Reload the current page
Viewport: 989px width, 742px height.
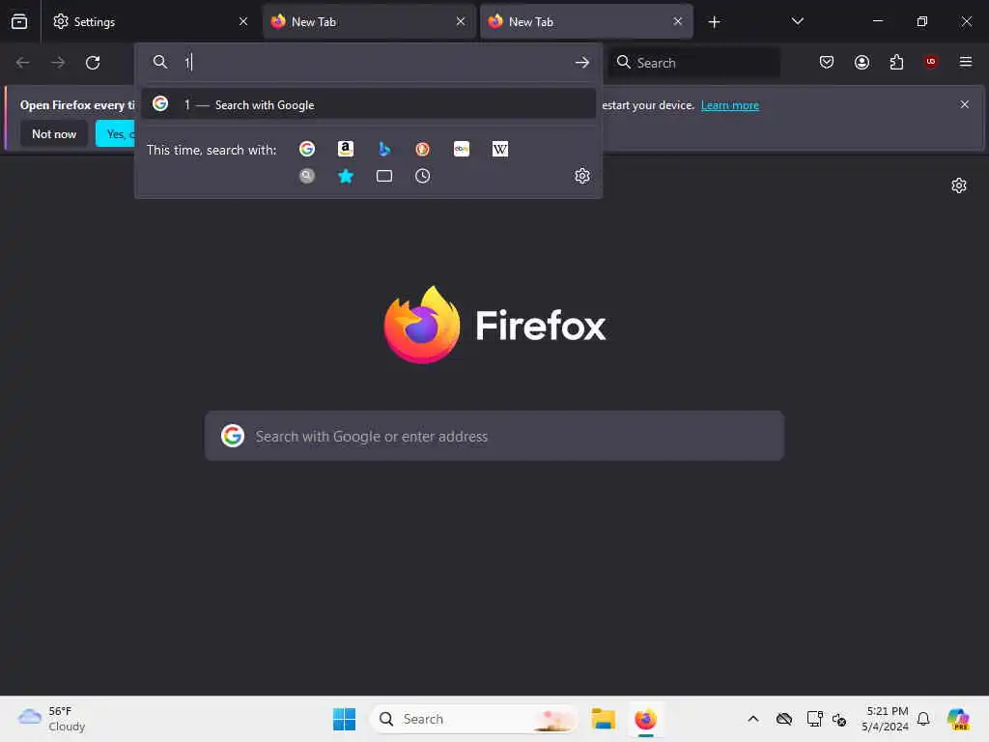click(x=93, y=63)
